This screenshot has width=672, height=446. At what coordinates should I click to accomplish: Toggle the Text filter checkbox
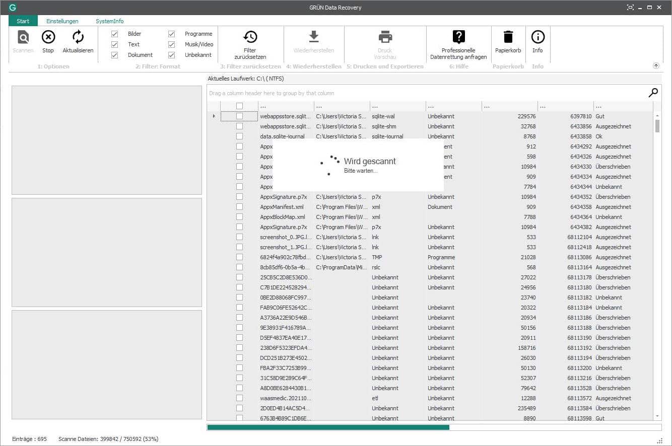click(x=114, y=44)
